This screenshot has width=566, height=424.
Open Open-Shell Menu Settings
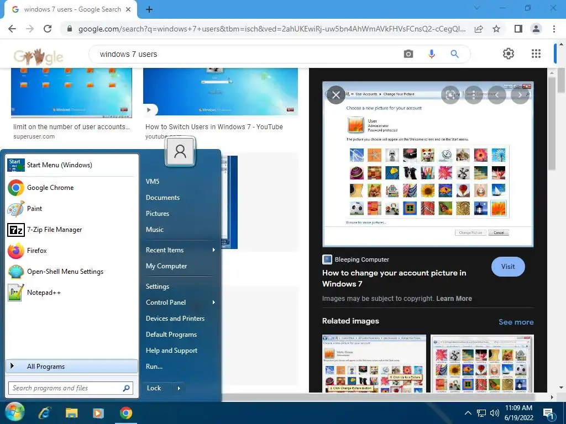tap(72, 272)
